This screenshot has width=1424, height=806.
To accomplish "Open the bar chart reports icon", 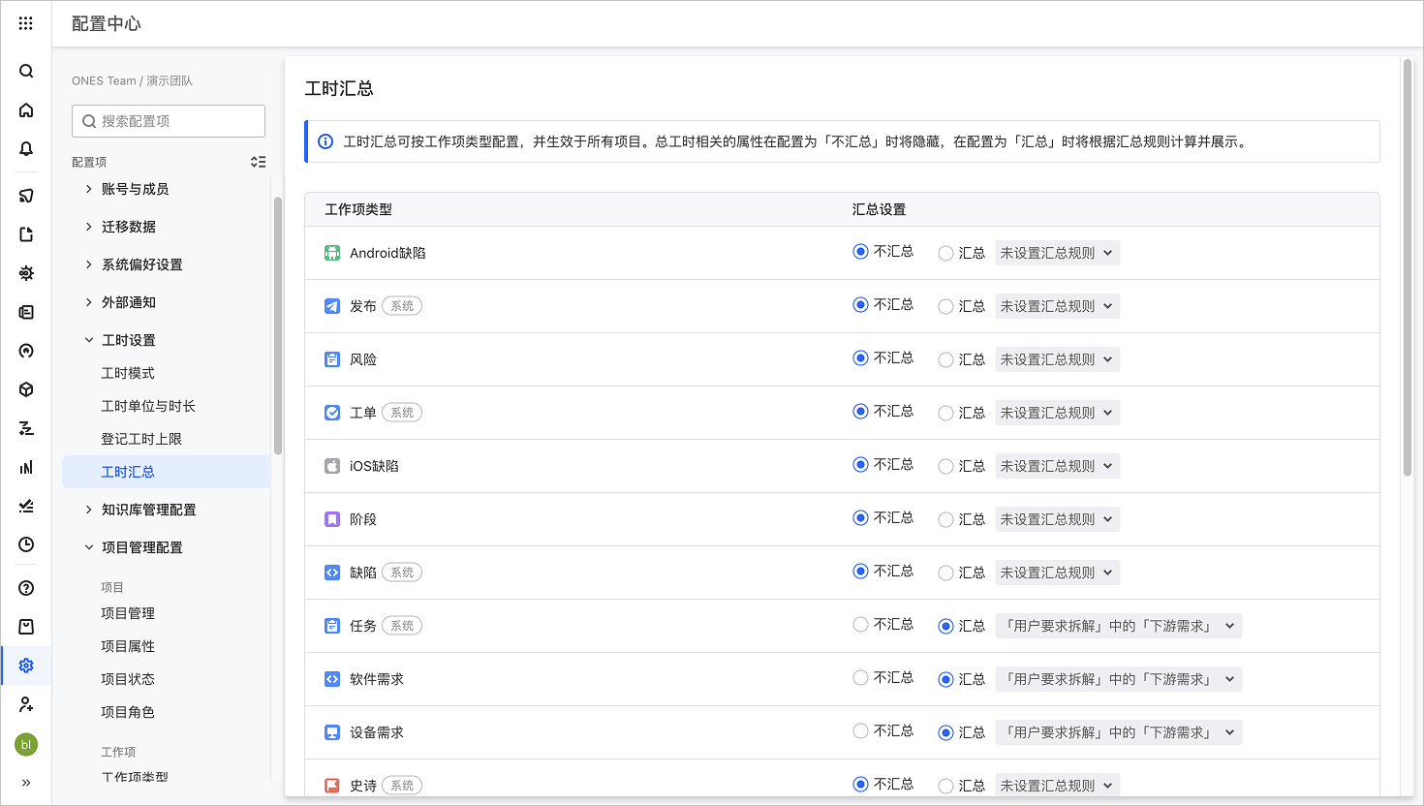I will pos(26,467).
